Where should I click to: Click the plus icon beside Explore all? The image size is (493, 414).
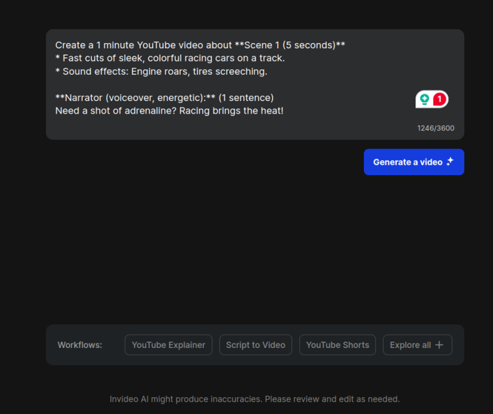439,345
